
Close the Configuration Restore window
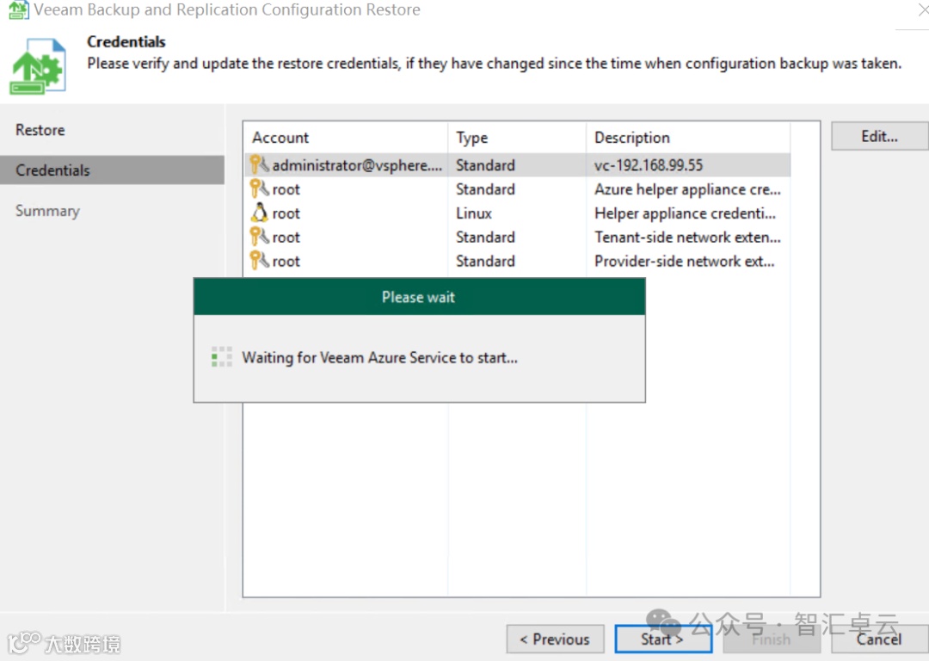click(922, 10)
